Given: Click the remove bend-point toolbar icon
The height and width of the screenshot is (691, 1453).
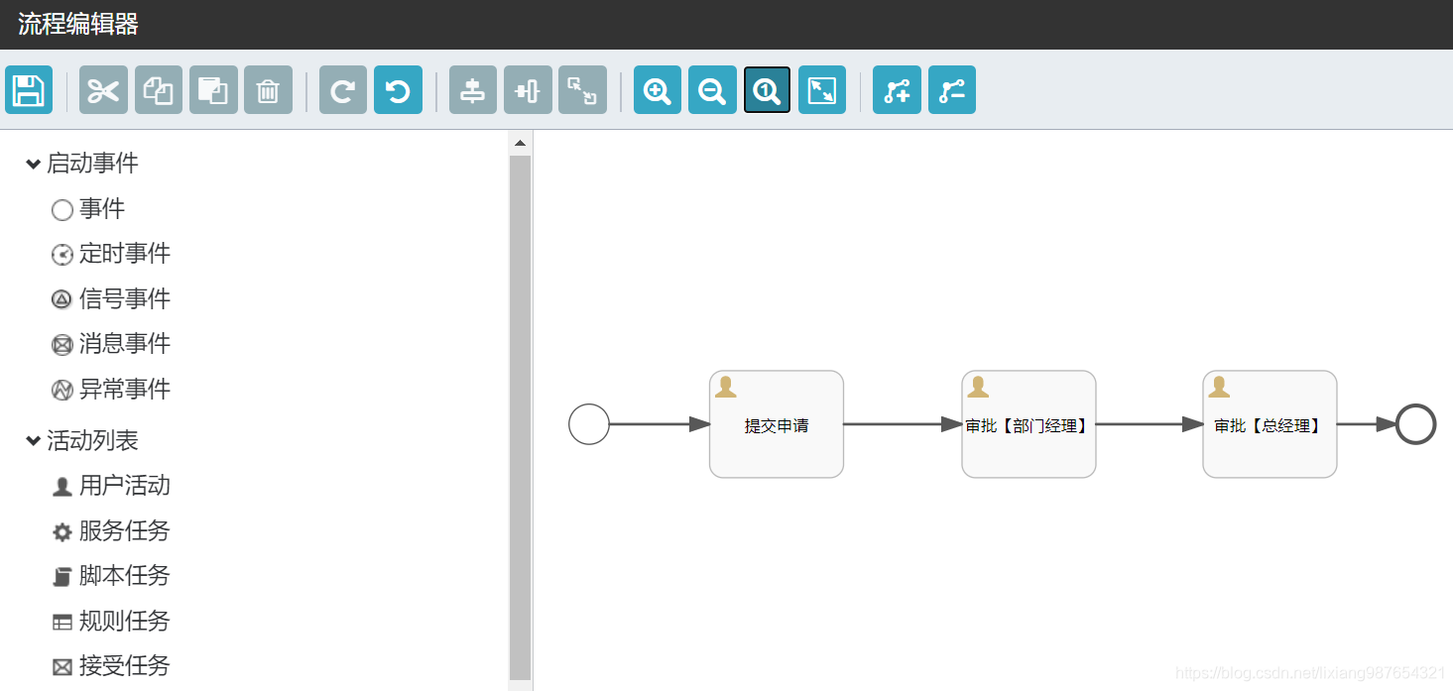Looking at the screenshot, I should [x=952, y=90].
